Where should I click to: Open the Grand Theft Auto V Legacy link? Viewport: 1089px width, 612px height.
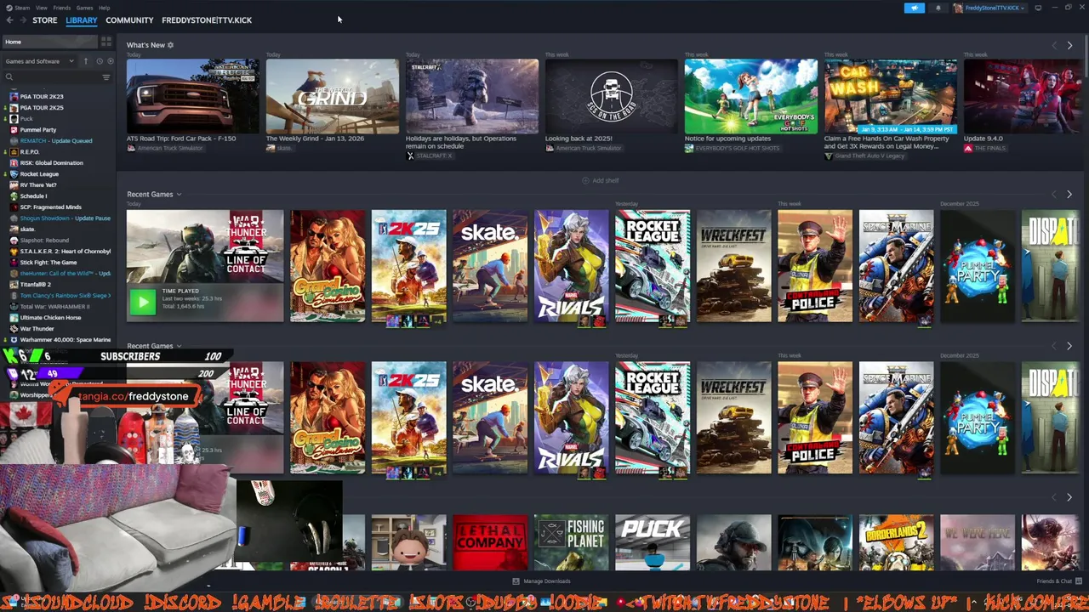pos(871,156)
